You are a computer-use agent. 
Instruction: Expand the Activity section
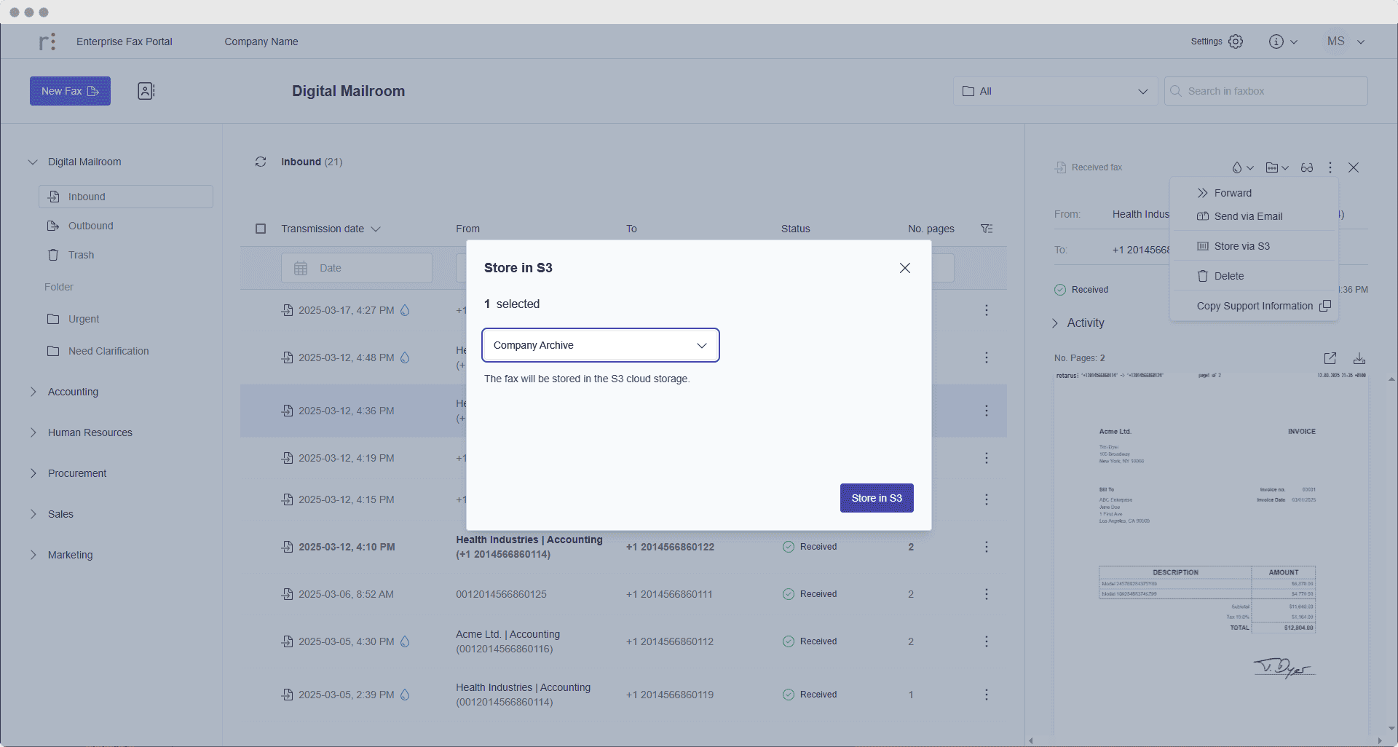[1078, 323]
